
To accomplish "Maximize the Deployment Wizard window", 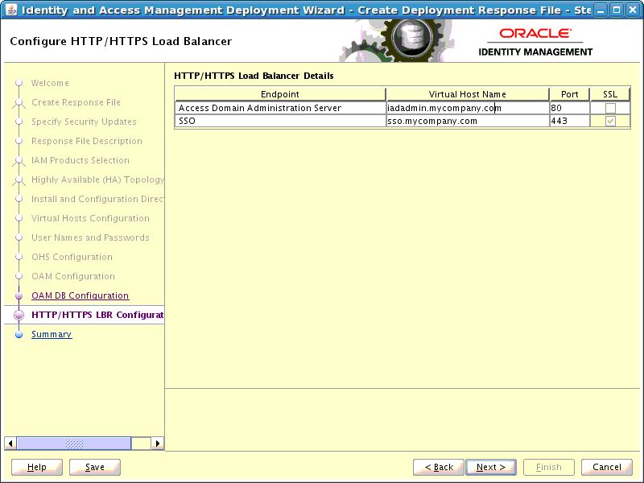I will 617,10.
